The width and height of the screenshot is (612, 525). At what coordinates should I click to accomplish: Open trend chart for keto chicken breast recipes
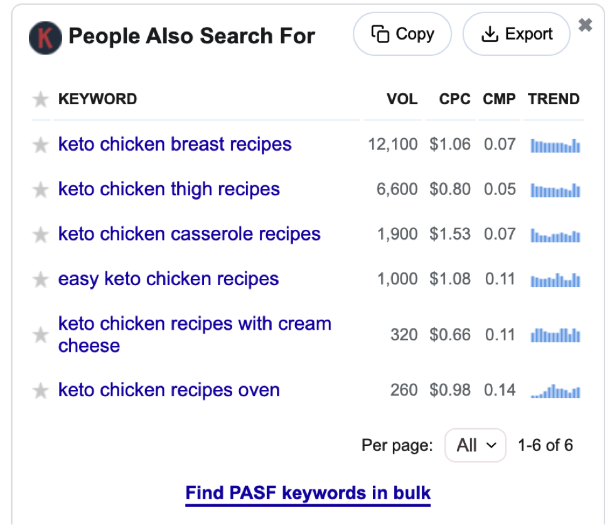[x=555, y=145]
